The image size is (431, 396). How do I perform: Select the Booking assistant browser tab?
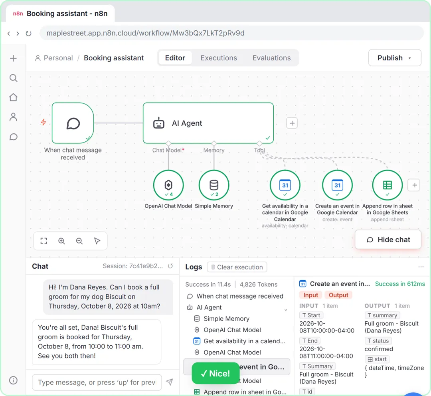[60, 14]
